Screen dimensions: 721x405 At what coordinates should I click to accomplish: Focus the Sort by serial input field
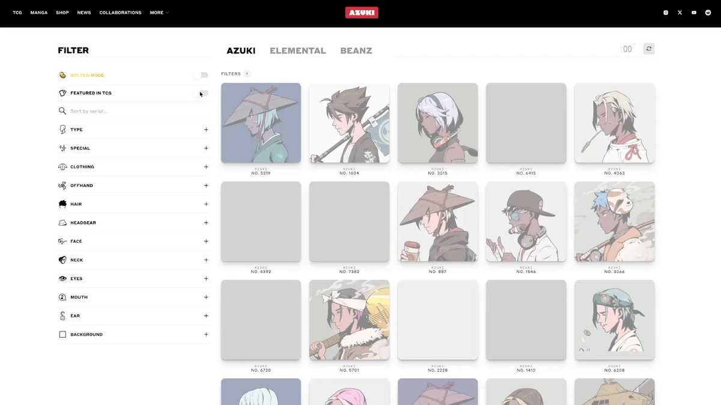tap(133, 111)
